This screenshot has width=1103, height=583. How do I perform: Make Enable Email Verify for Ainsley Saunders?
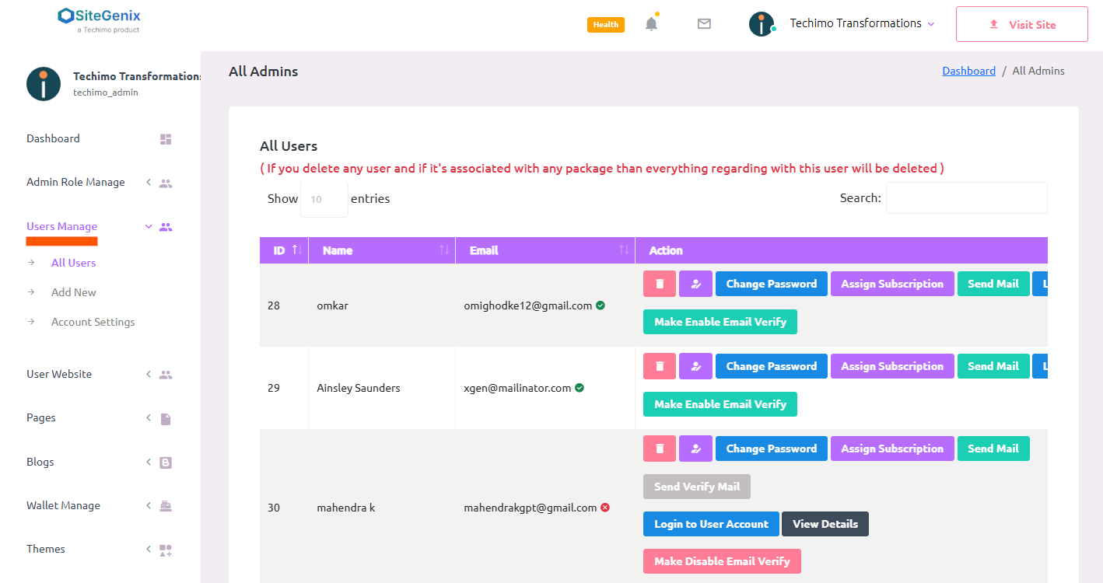point(720,404)
